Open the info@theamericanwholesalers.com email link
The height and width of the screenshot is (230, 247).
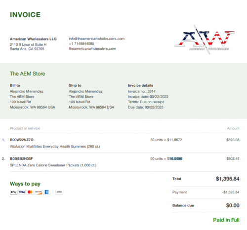coord(97,38)
